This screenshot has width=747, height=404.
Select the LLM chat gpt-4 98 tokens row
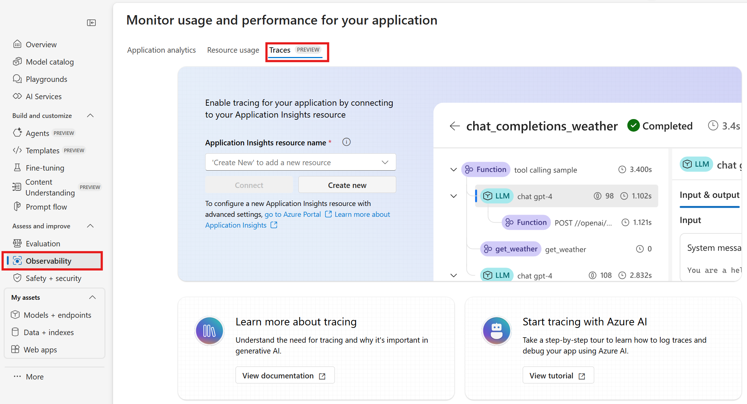pyautogui.click(x=566, y=196)
